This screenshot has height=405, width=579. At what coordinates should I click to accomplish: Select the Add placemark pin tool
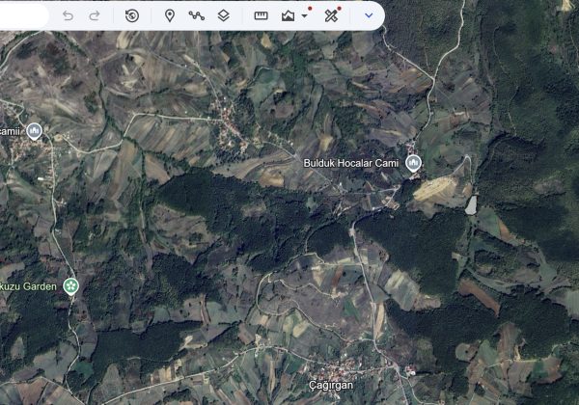[x=170, y=15]
